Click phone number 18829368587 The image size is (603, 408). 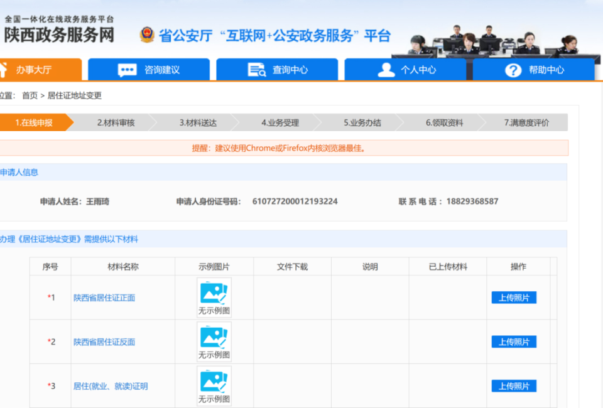click(472, 201)
